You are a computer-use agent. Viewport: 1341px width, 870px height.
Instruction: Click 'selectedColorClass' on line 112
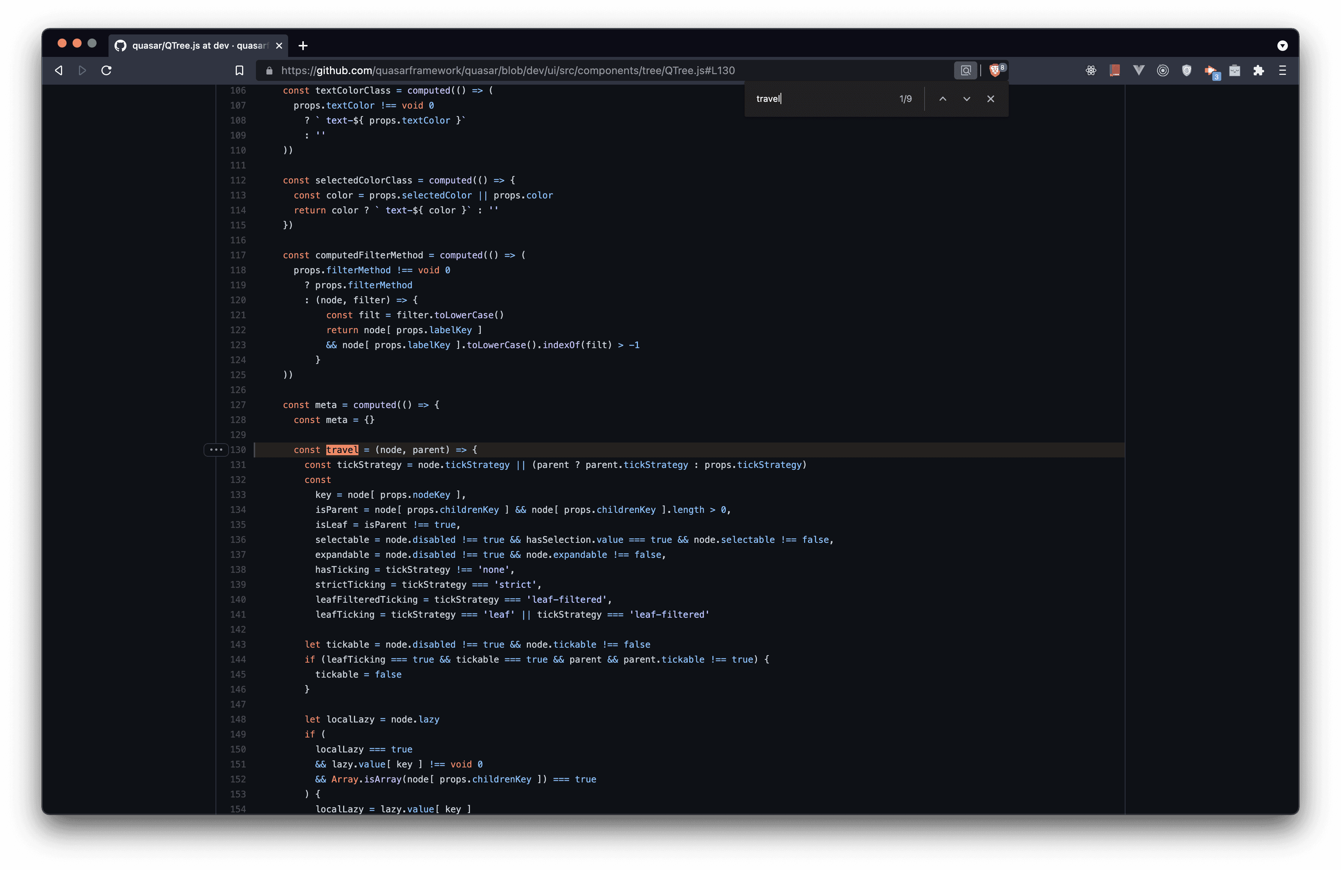point(363,180)
